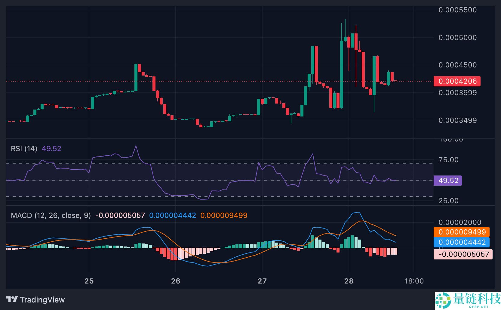Click the 25.00 oversold level on the RSI scale
The height and width of the screenshot is (310, 501).
[x=448, y=200]
